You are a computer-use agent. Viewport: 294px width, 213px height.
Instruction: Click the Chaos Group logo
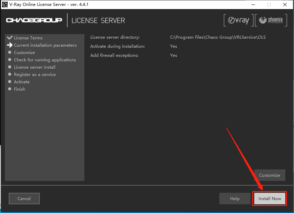[x=34, y=20]
